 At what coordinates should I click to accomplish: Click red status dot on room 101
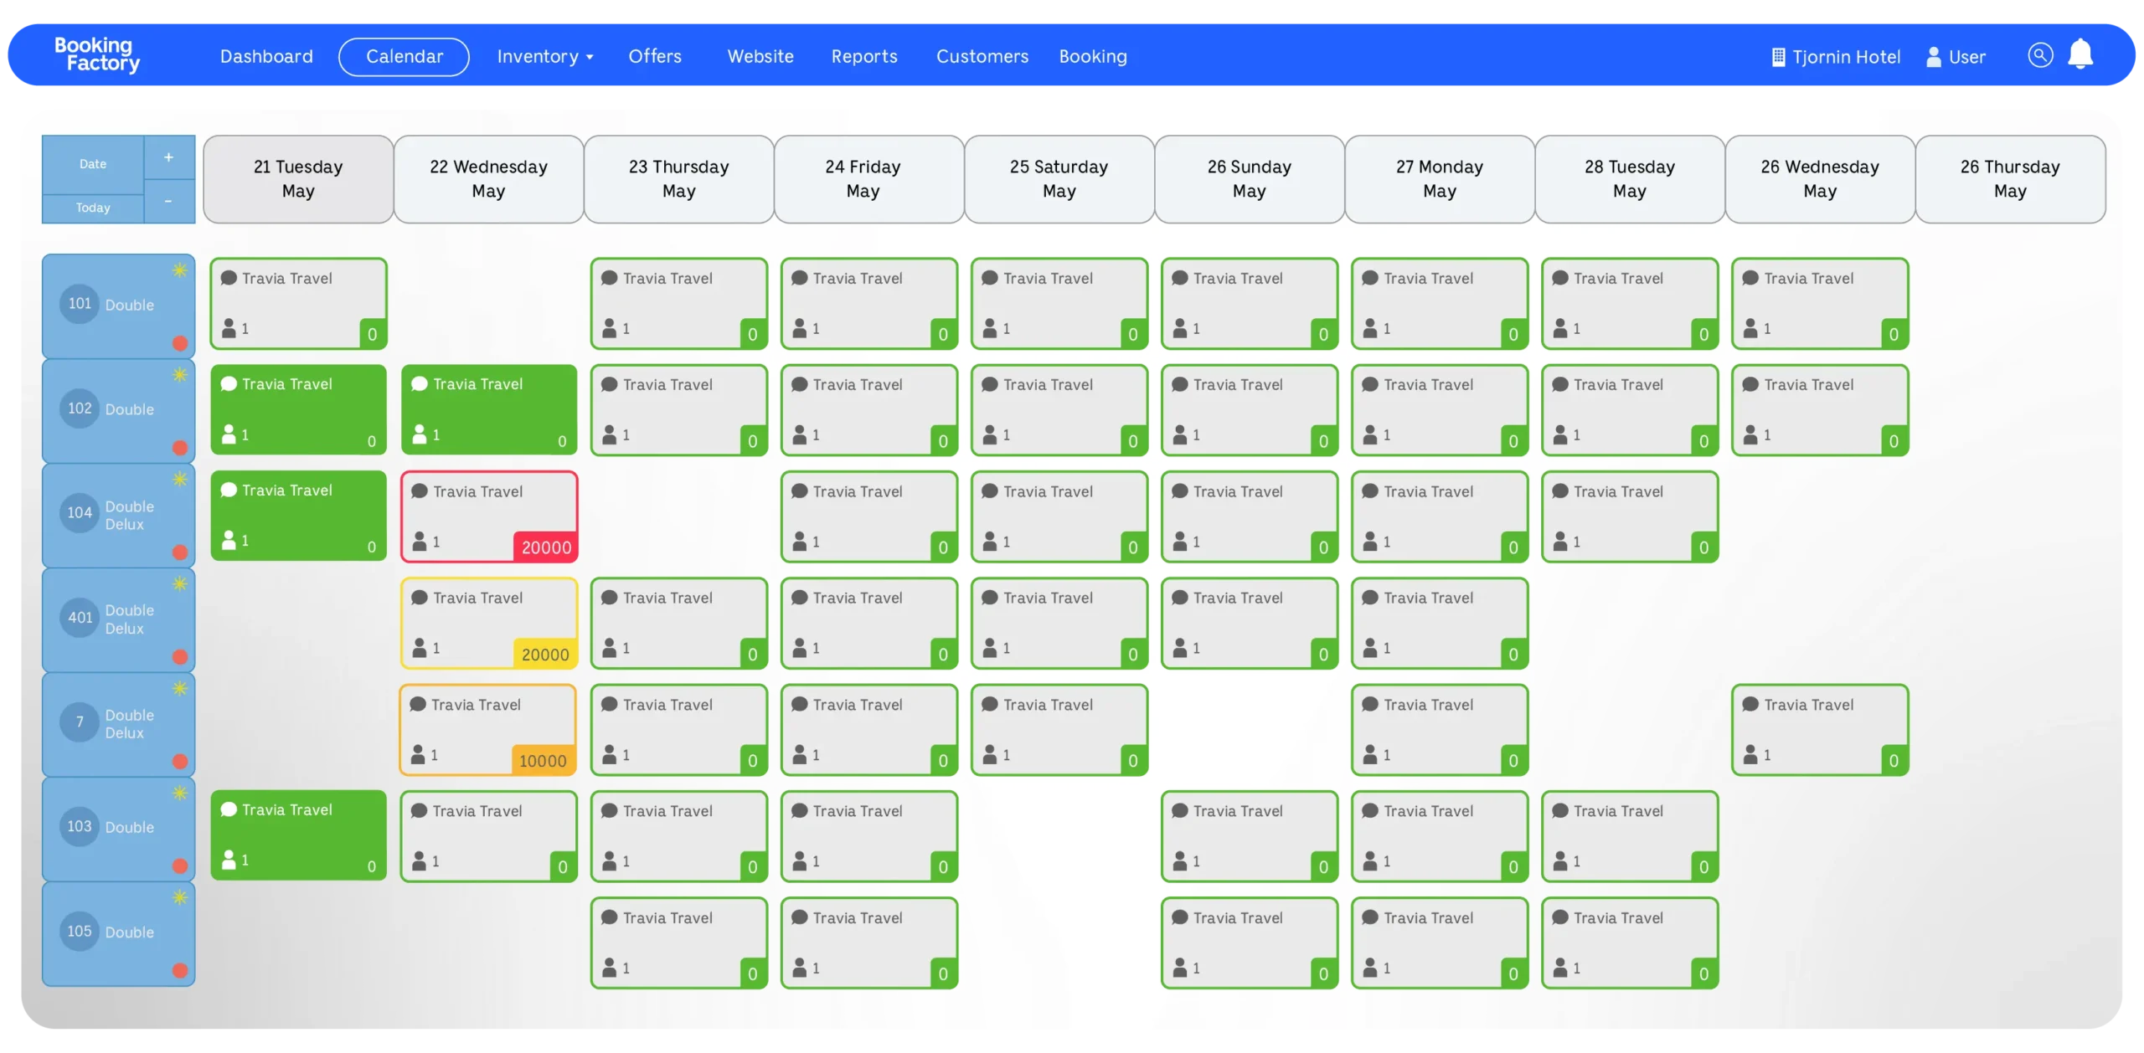click(179, 343)
